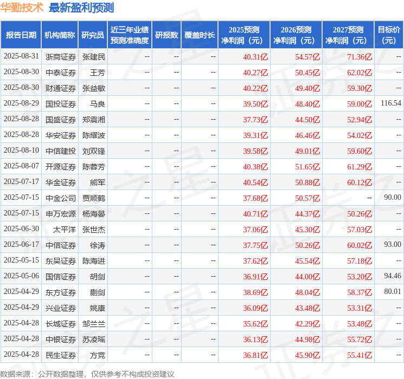The image size is (404, 379).
Task: Click the 71.36亿 forecast value
Action: click(x=360, y=57)
